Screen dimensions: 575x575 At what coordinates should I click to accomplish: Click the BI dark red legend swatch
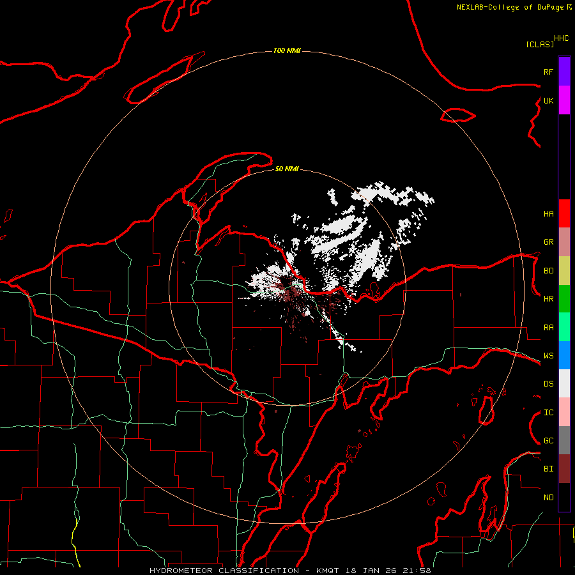point(564,469)
